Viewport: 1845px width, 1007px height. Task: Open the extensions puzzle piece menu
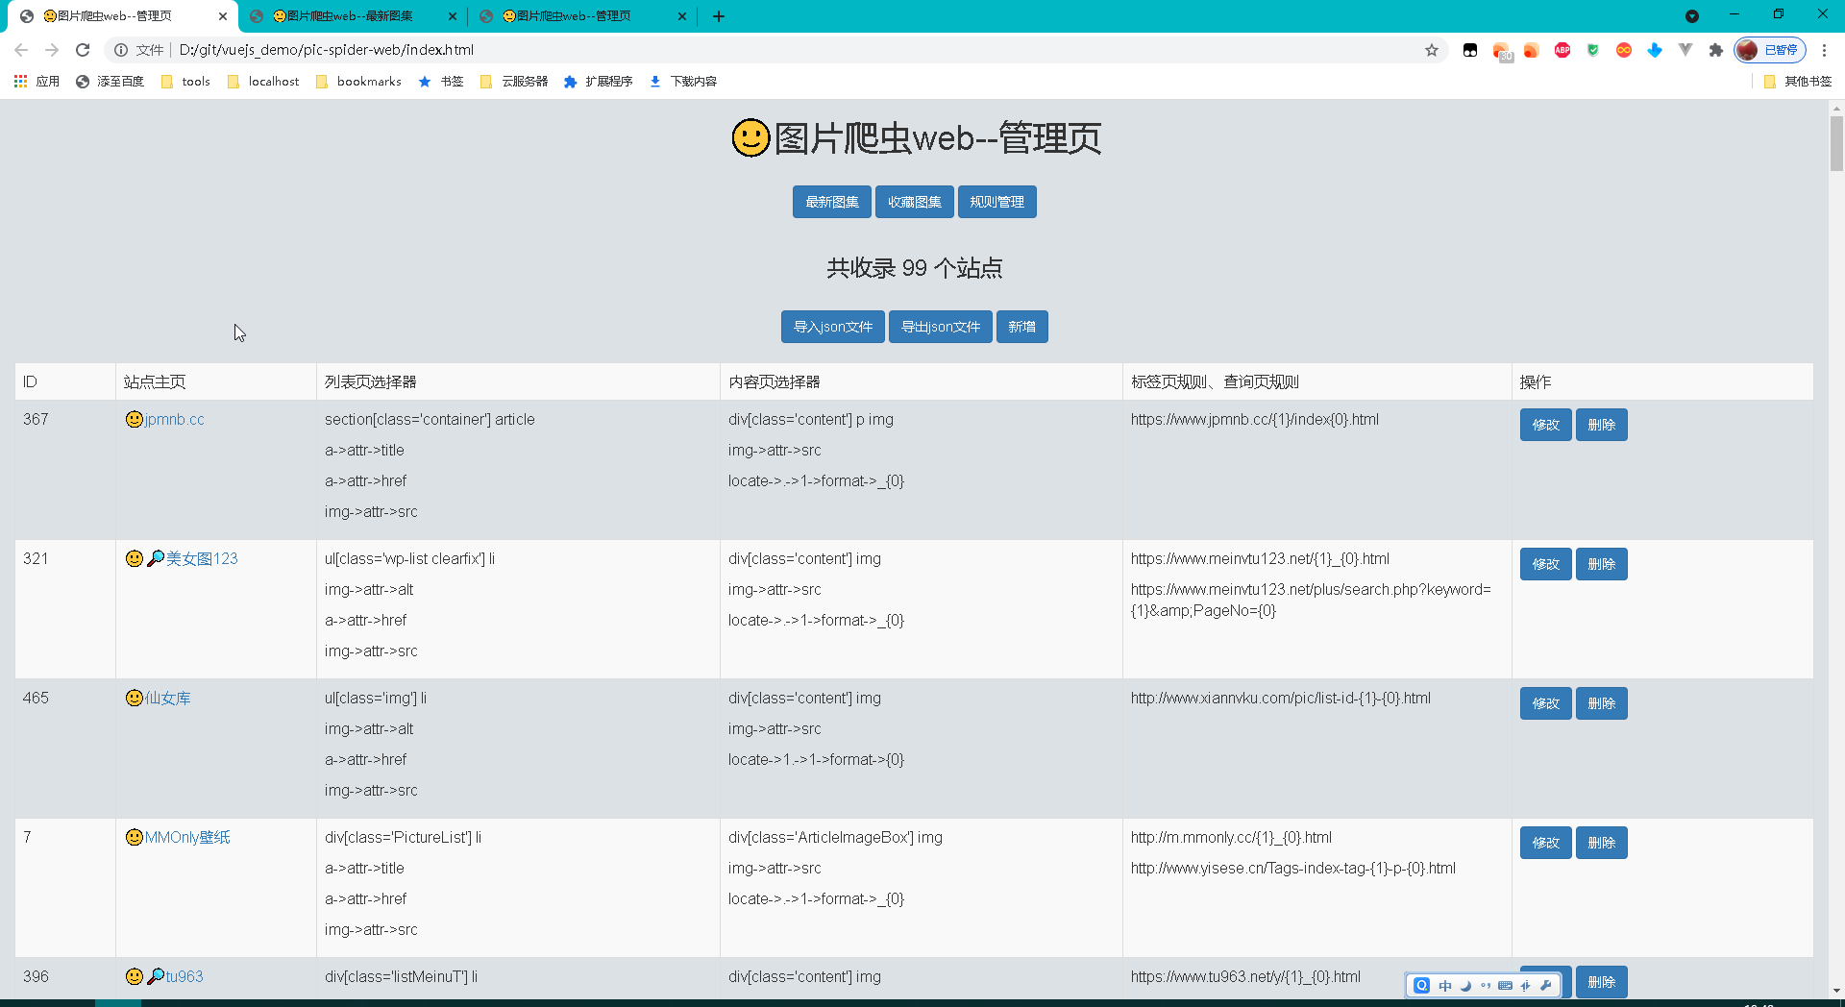click(x=1716, y=50)
